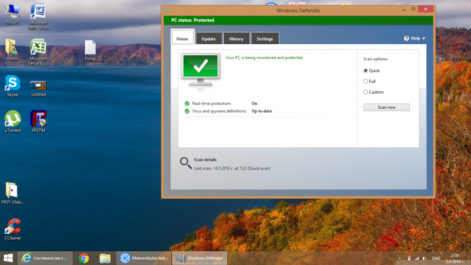Switch to Malwarebytes Anti-Malware taskbar item
Image resolution: width=471 pixels, height=265 pixels.
coord(144,258)
